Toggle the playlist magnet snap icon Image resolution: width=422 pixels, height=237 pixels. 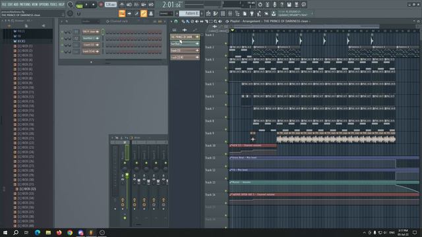coord(176,21)
